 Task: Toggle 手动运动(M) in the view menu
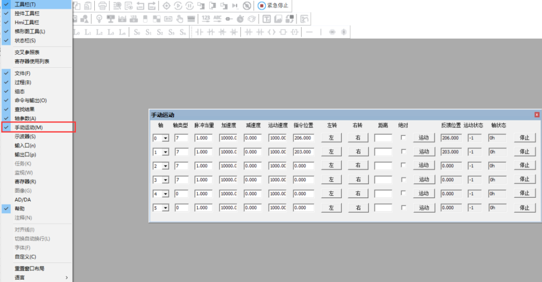point(38,127)
